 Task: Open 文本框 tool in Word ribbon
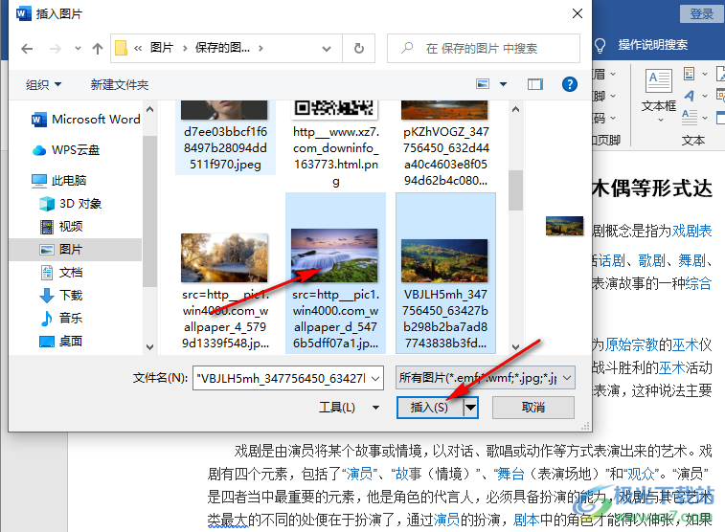pyautogui.click(x=658, y=95)
